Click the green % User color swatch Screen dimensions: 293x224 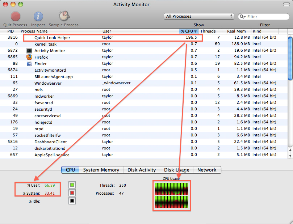[x=72, y=185]
